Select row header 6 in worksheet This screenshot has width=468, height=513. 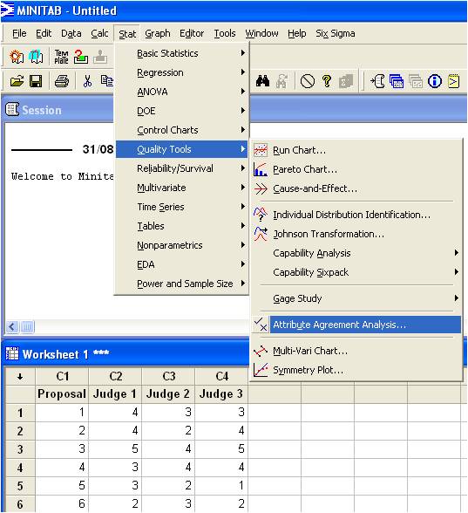(20, 504)
